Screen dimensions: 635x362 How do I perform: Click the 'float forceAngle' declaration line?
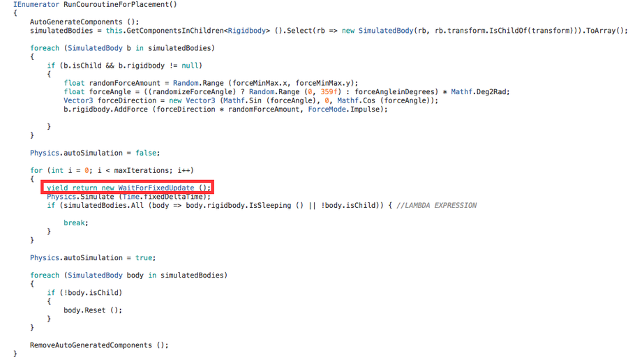click(x=286, y=92)
